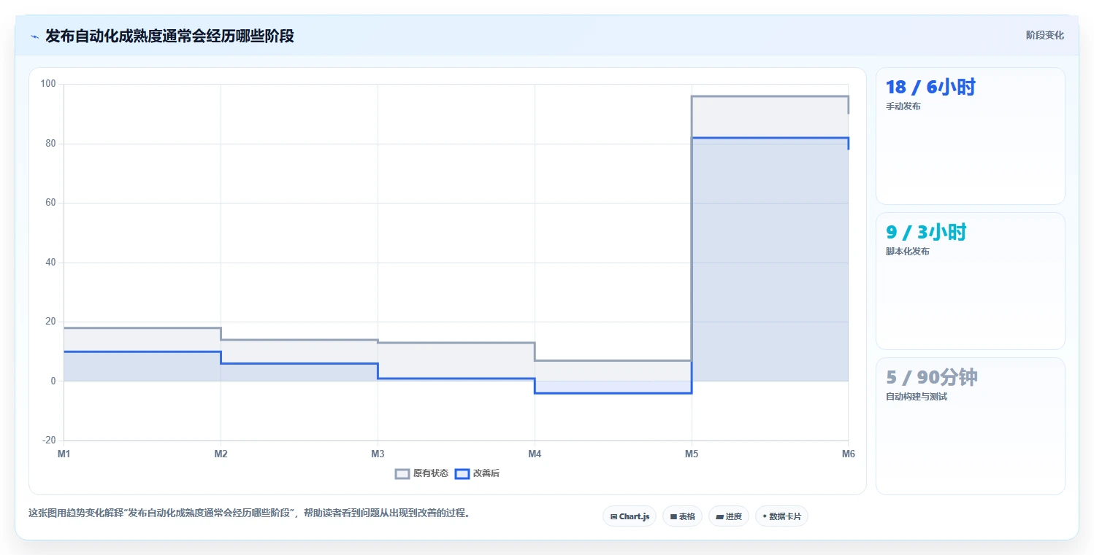Click the M5 x-axis label
The width and height of the screenshot is (1094, 555).
coord(692,454)
